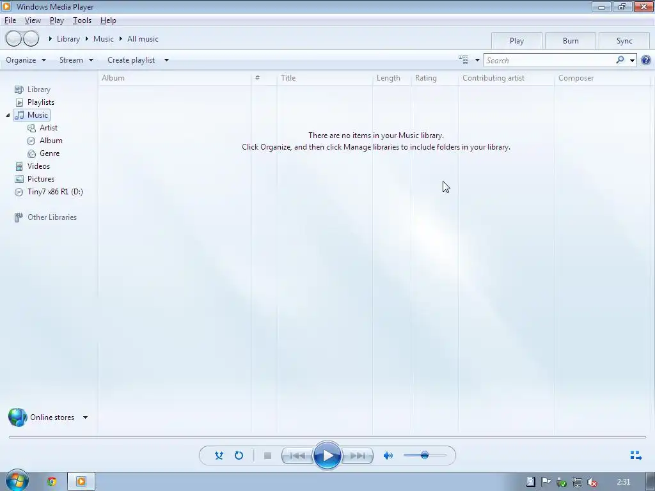
Task: Click the muted volume tray icon
Action: click(592, 482)
